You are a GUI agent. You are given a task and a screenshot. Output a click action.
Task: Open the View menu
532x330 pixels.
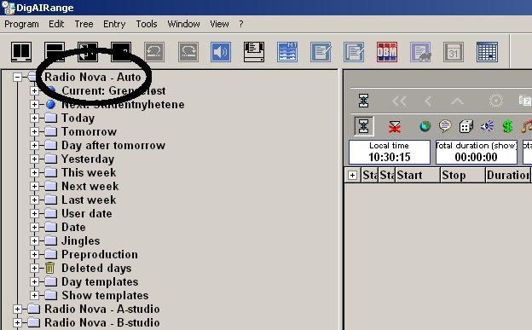[x=219, y=24]
